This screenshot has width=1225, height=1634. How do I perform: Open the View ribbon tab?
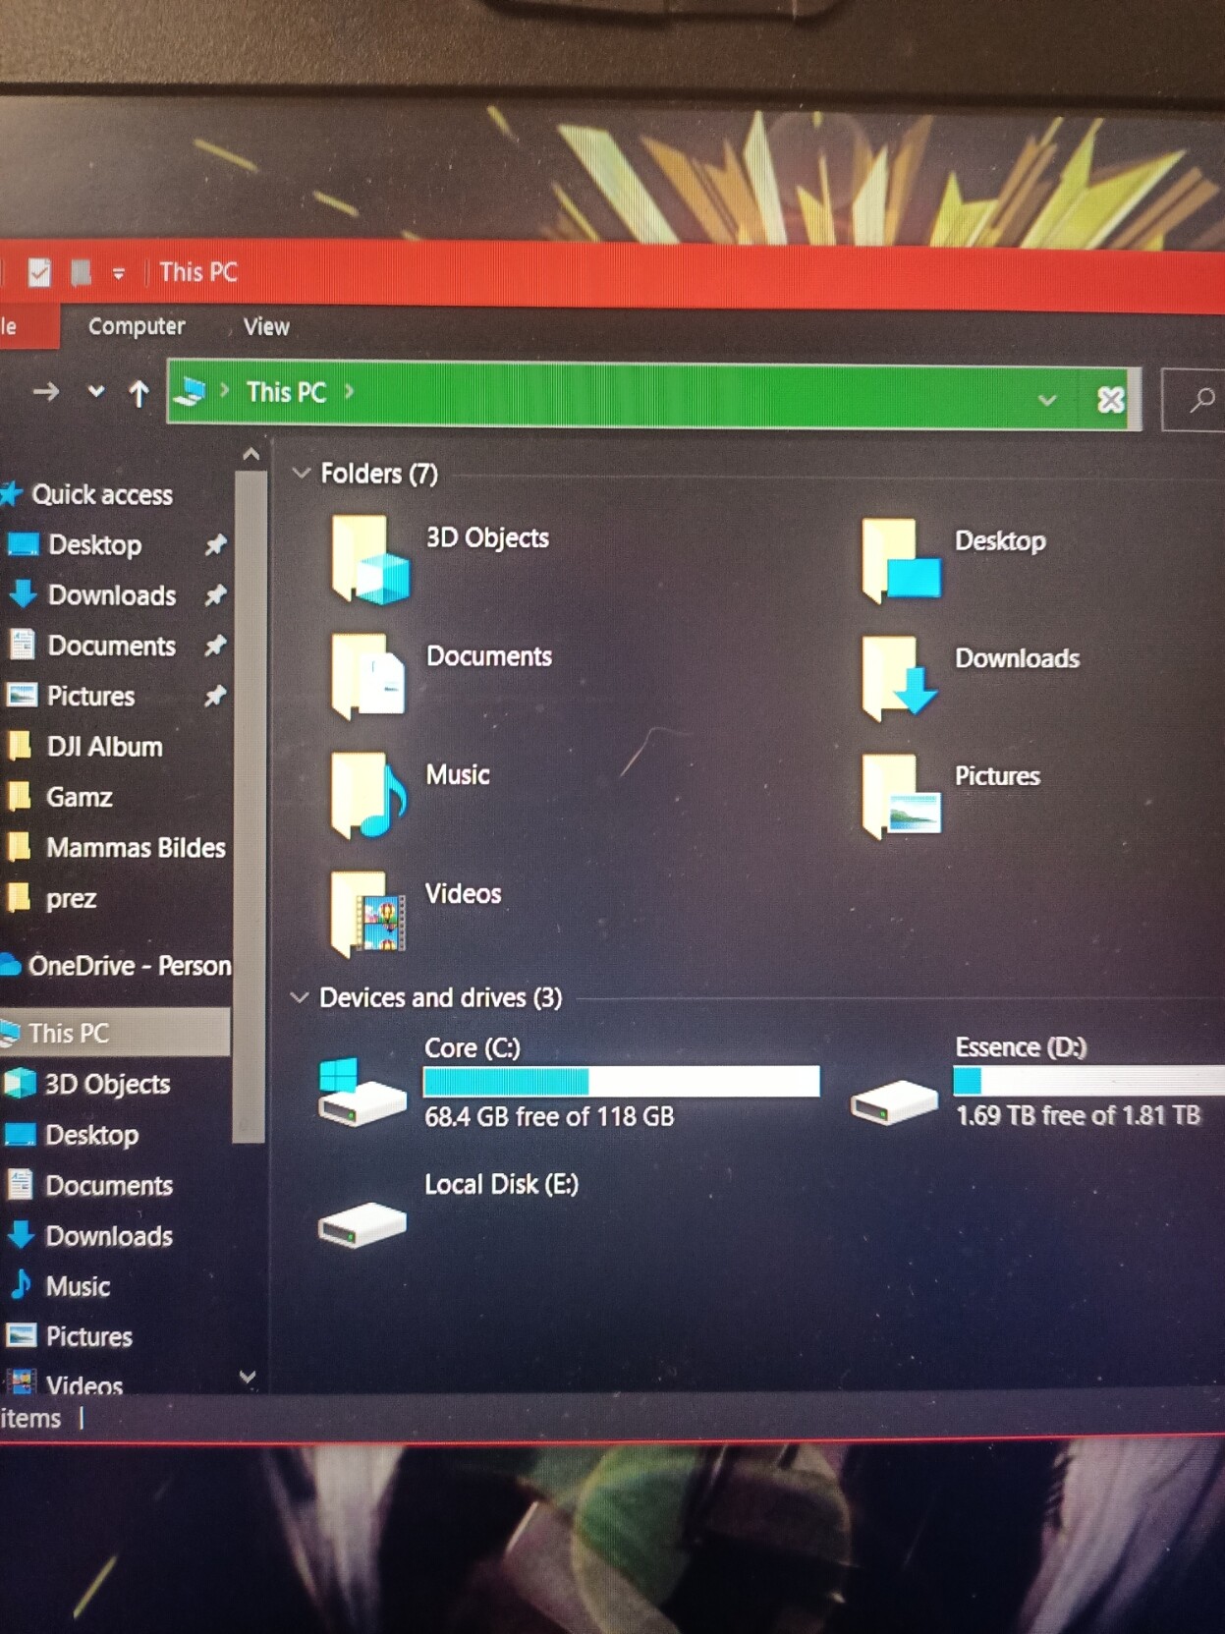coord(266,326)
